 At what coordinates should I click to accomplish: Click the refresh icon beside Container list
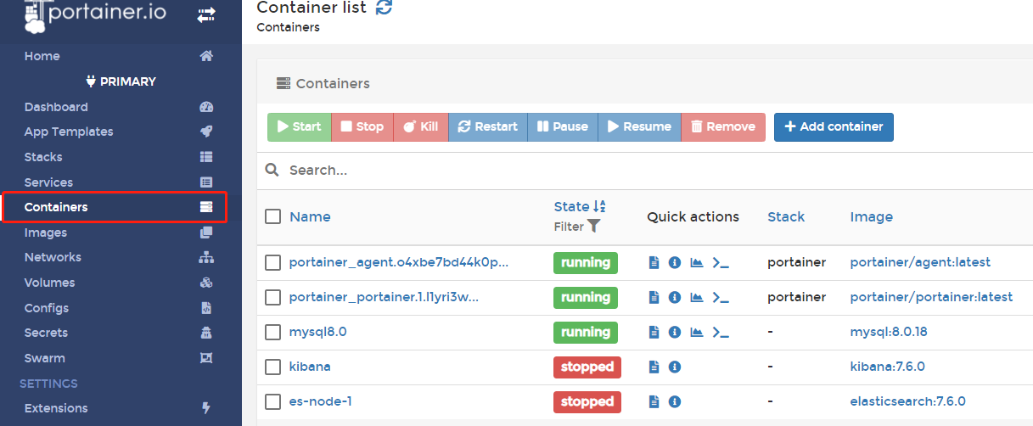tap(384, 8)
